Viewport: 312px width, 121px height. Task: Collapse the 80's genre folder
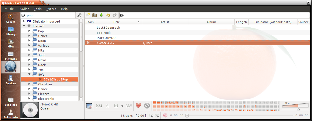pos(29,75)
